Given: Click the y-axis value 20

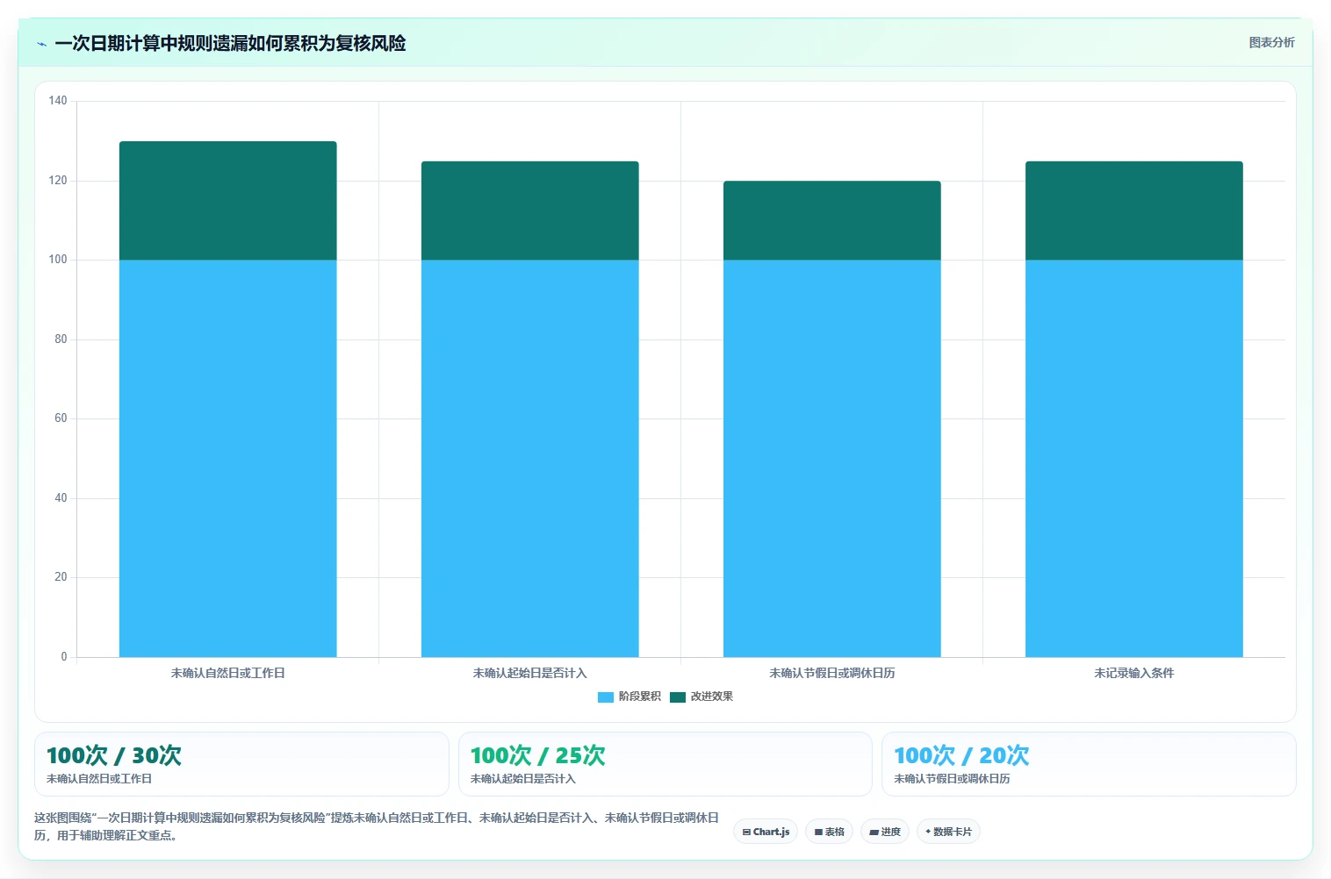Looking at the screenshot, I should point(61,577).
